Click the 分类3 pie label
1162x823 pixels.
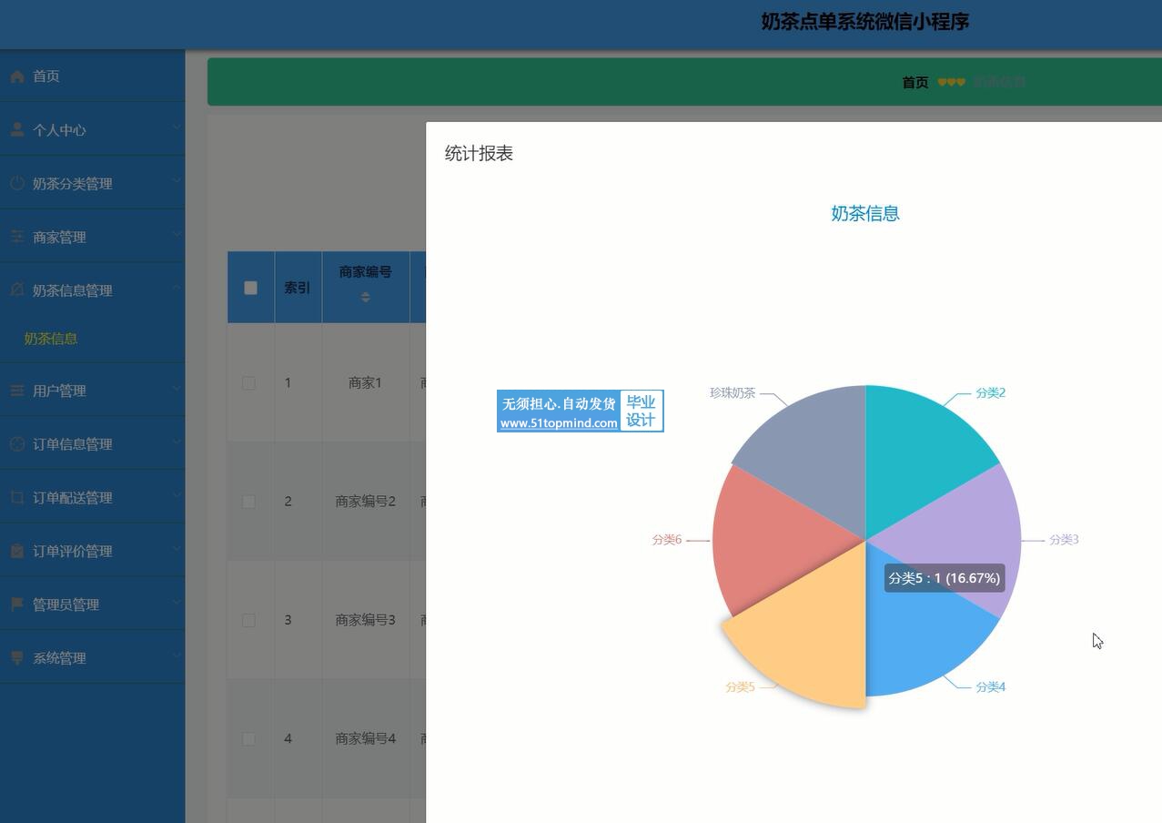[x=1064, y=540]
